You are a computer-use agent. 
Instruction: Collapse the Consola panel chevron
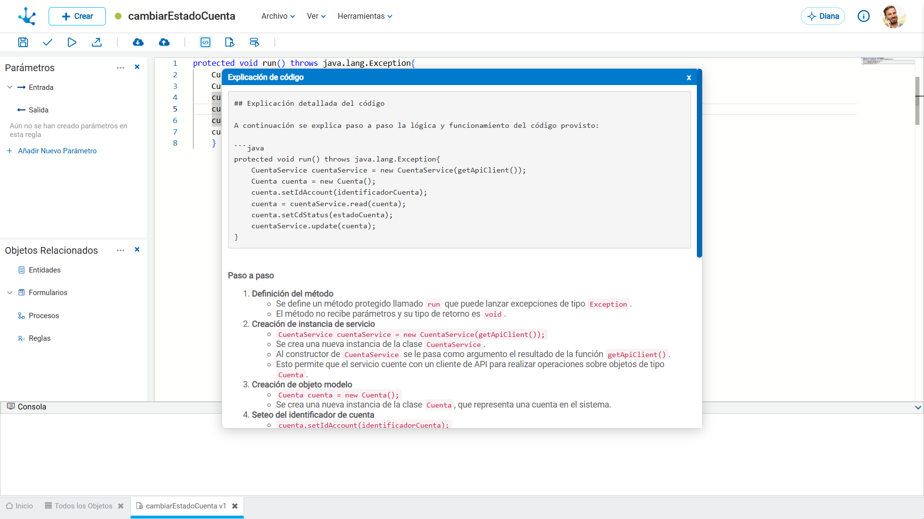click(x=918, y=408)
